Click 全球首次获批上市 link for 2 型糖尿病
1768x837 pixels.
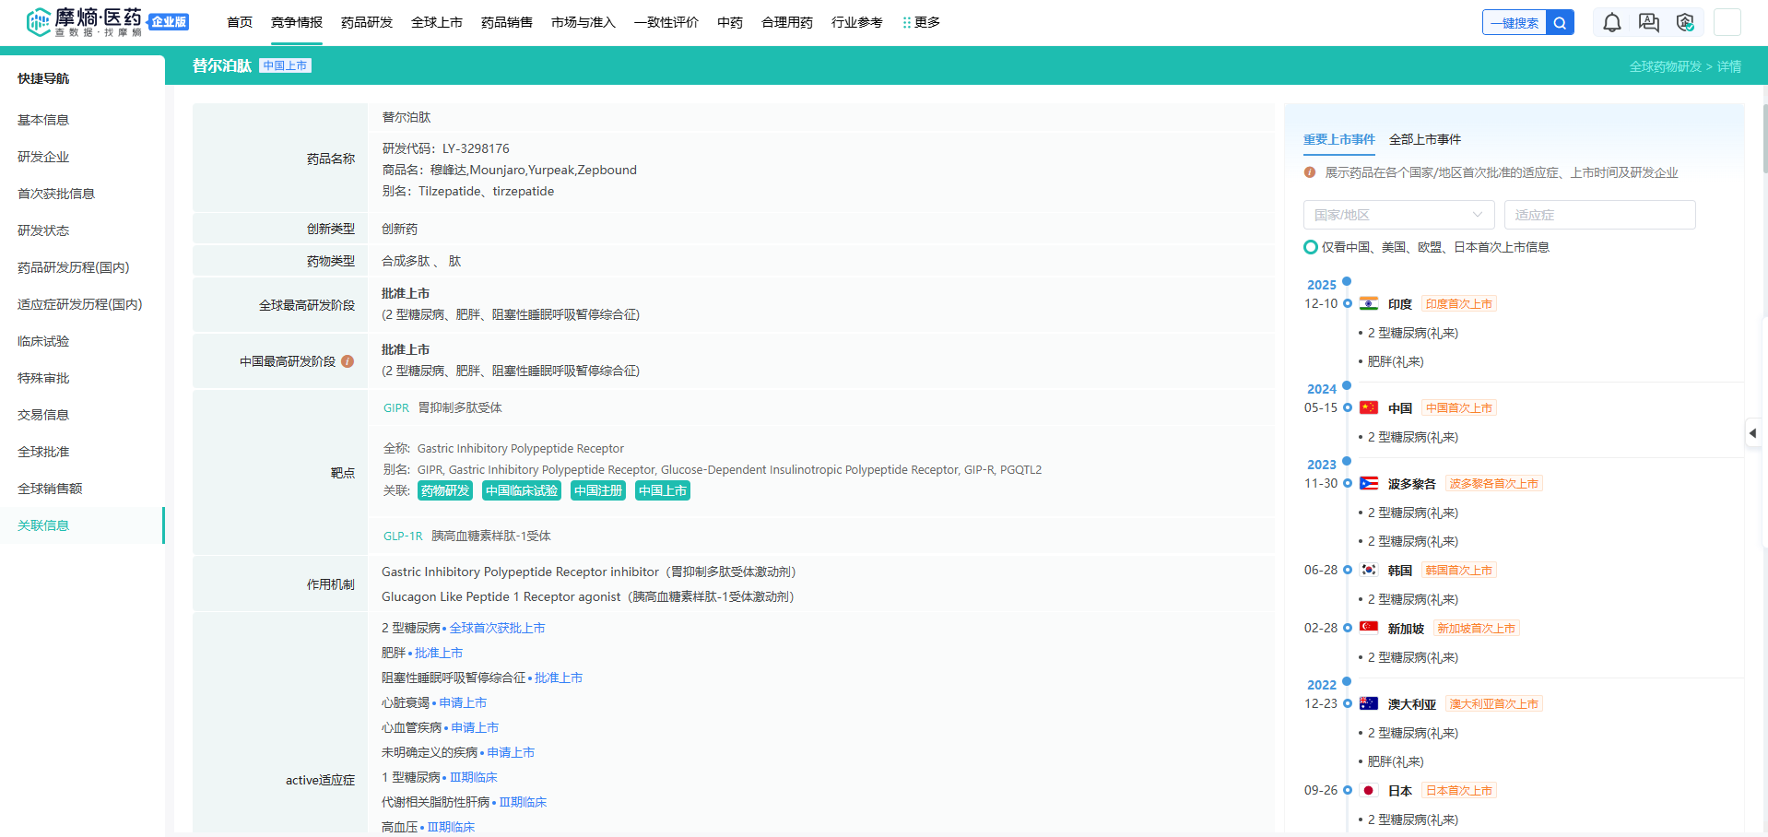497,628
